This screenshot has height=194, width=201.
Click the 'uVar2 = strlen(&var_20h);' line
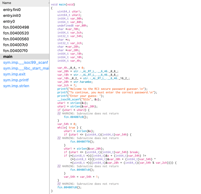(77, 107)
